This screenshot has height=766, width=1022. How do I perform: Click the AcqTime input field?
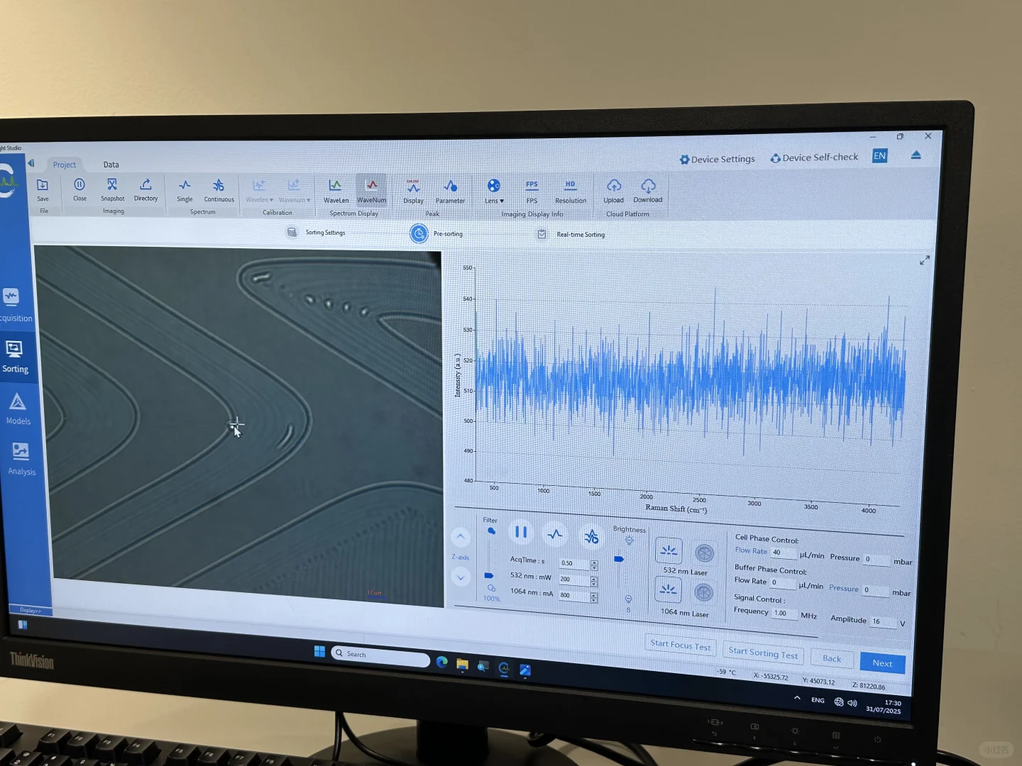(x=574, y=564)
